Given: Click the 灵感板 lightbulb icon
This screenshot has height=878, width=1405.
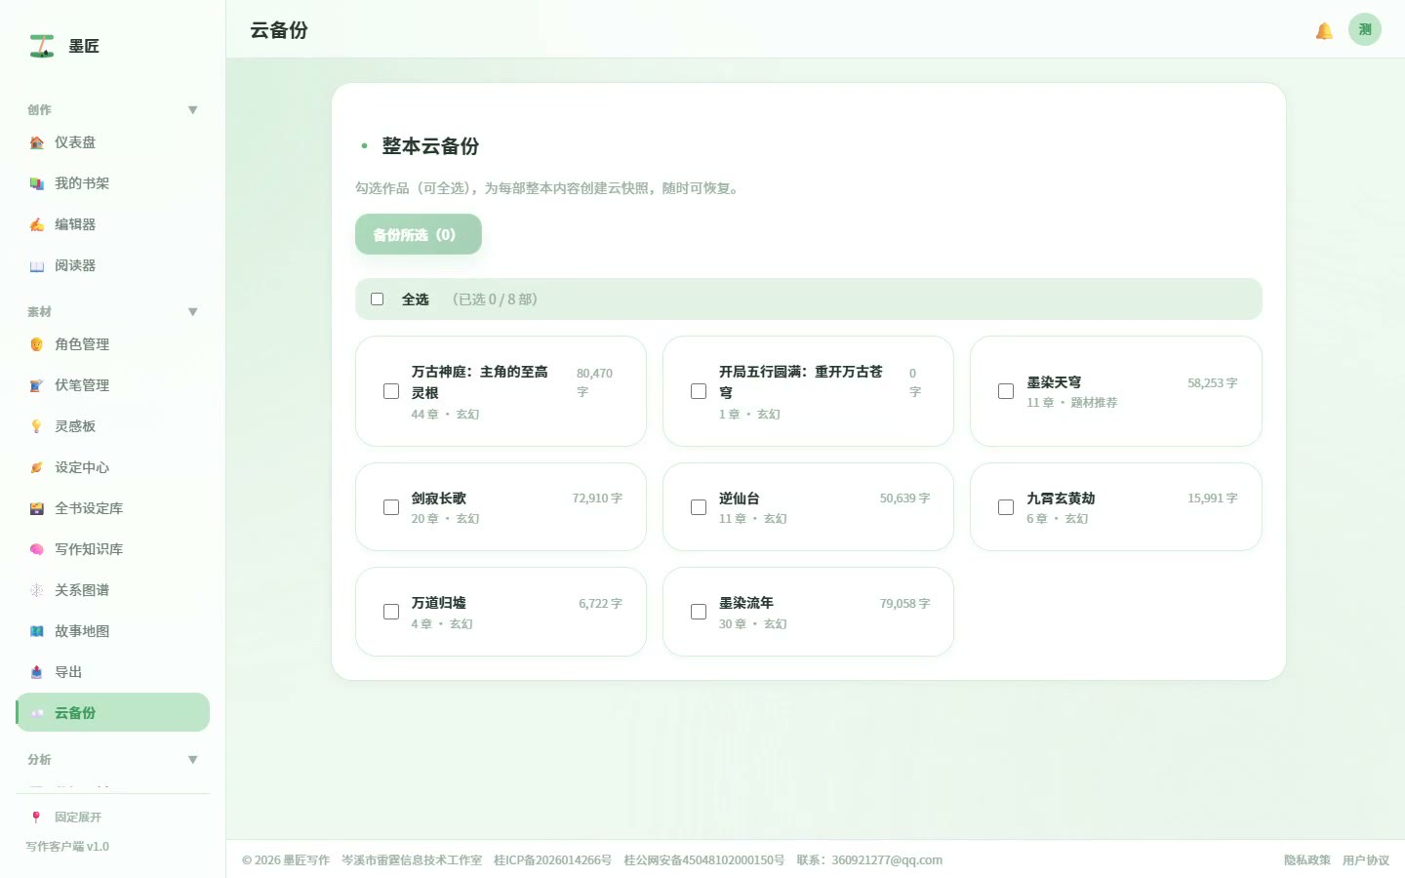Looking at the screenshot, I should pos(37,426).
